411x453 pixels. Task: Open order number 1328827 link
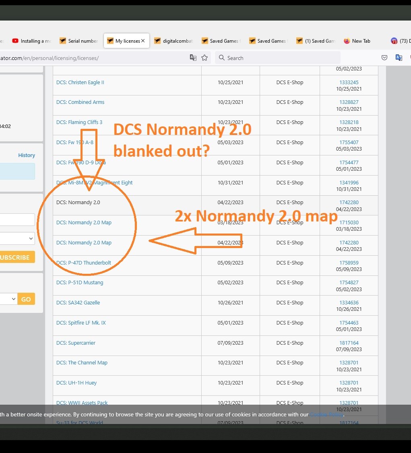[x=349, y=102]
